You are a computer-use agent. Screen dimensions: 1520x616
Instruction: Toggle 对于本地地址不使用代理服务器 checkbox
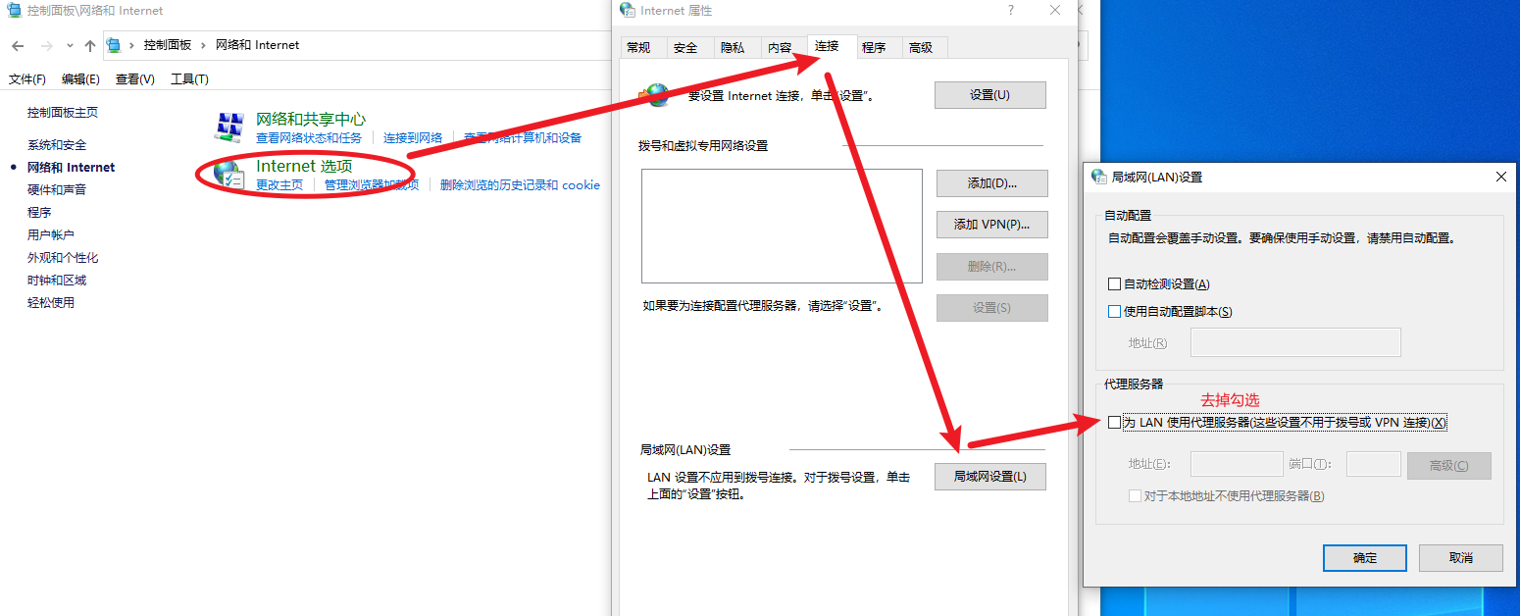(1136, 496)
